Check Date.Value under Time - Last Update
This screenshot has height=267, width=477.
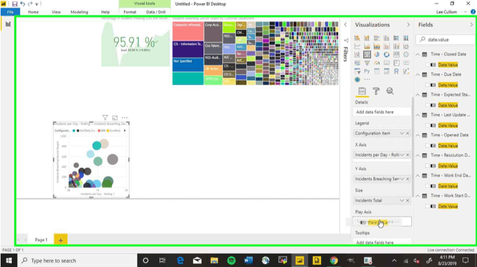pyautogui.click(x=427, y=125)
